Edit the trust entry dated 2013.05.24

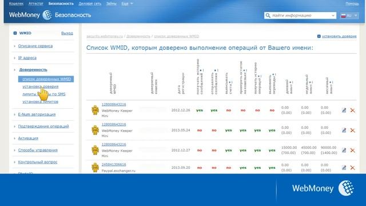pyautogui.click(x=344, y=130)
